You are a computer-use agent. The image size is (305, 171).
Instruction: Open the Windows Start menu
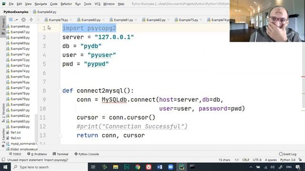pyautogui.click(x=5, y=167)
